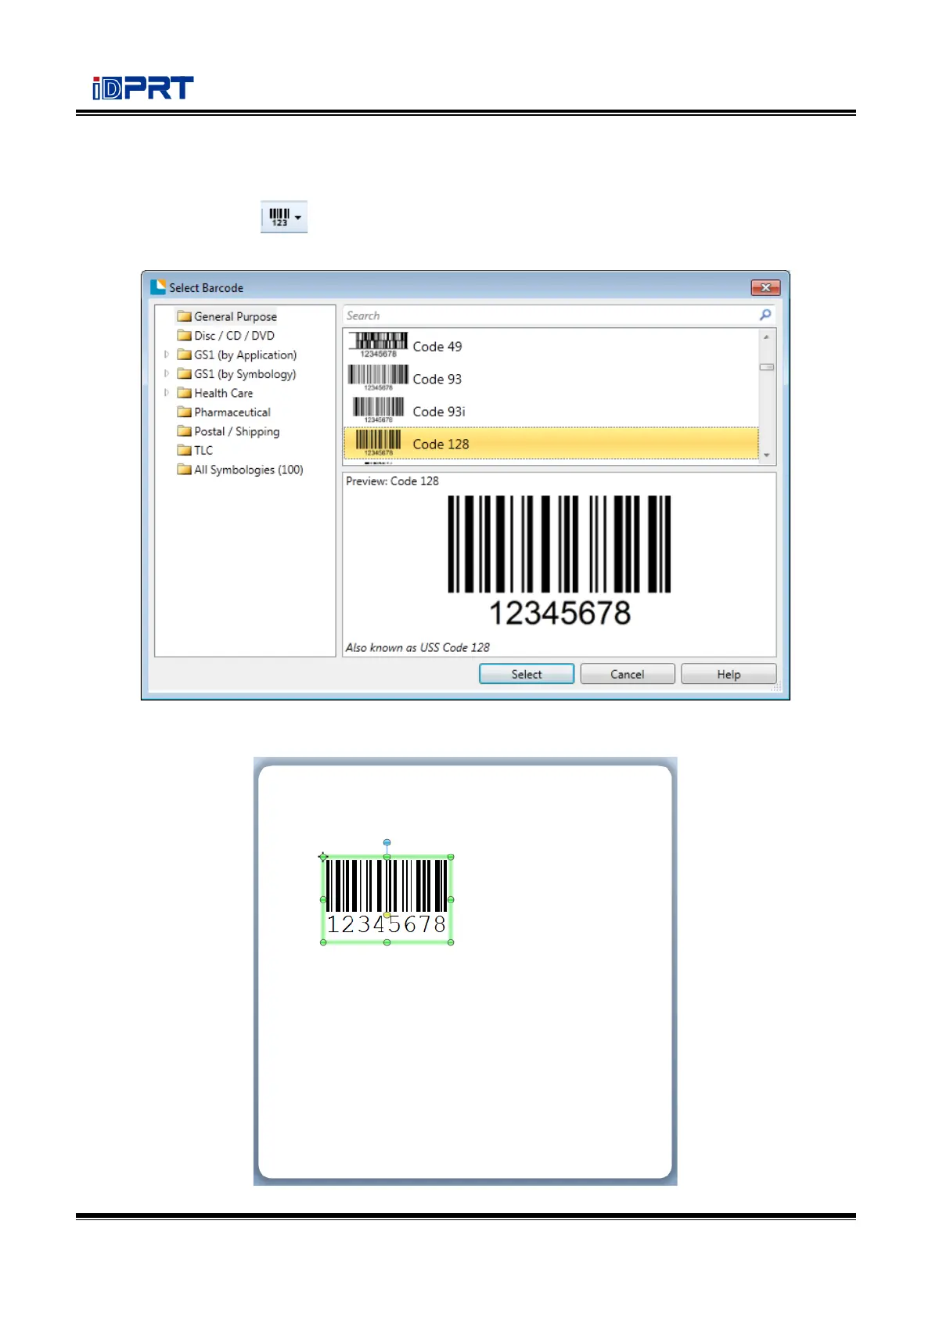Select GS1 (by Symbology) category
The width and height of the screenshot is (932, 1318).
[x=237, y=374]
